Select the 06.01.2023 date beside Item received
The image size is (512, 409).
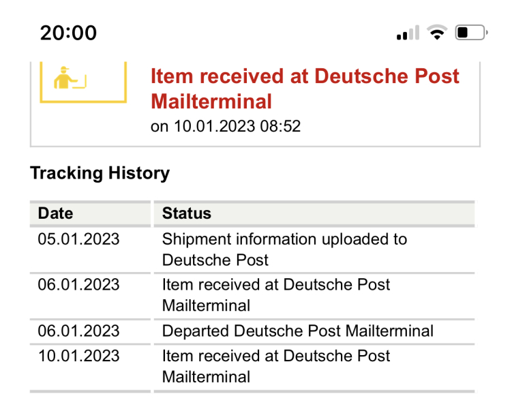tap(78, 284)
